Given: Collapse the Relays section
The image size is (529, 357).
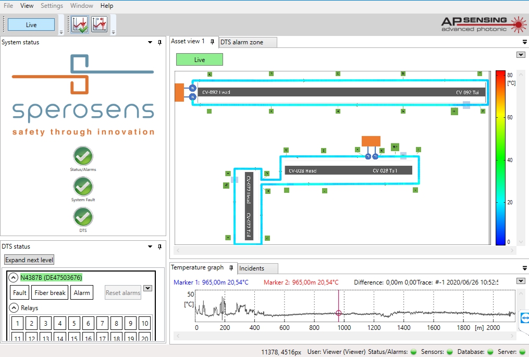Looking at the screenshot, I should [14, 308].
